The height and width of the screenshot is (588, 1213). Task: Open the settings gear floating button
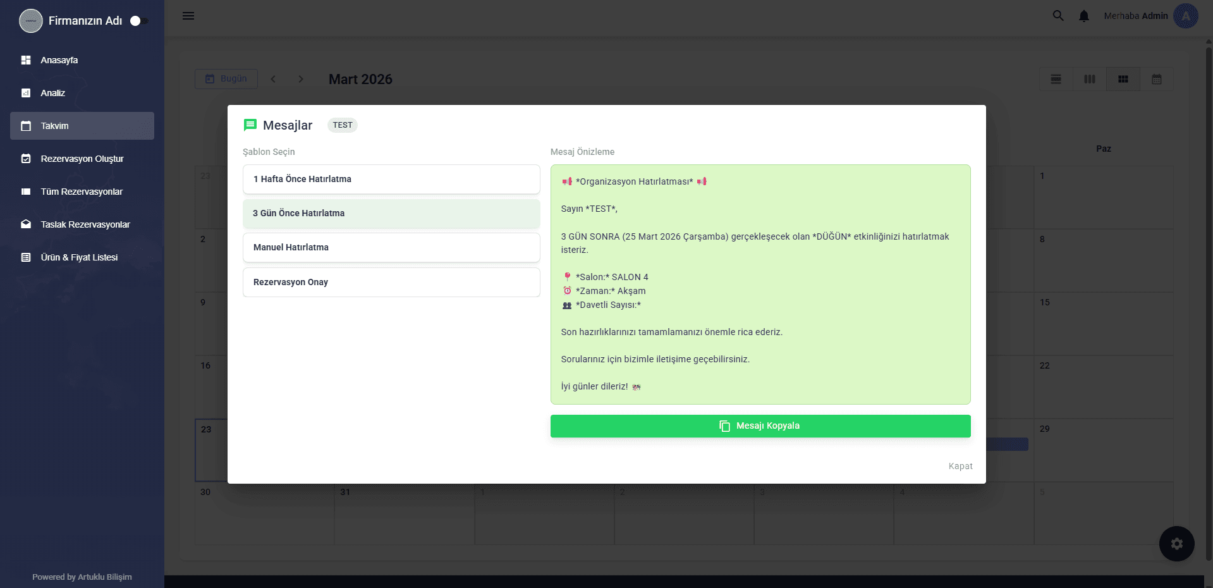(1176, 544)
